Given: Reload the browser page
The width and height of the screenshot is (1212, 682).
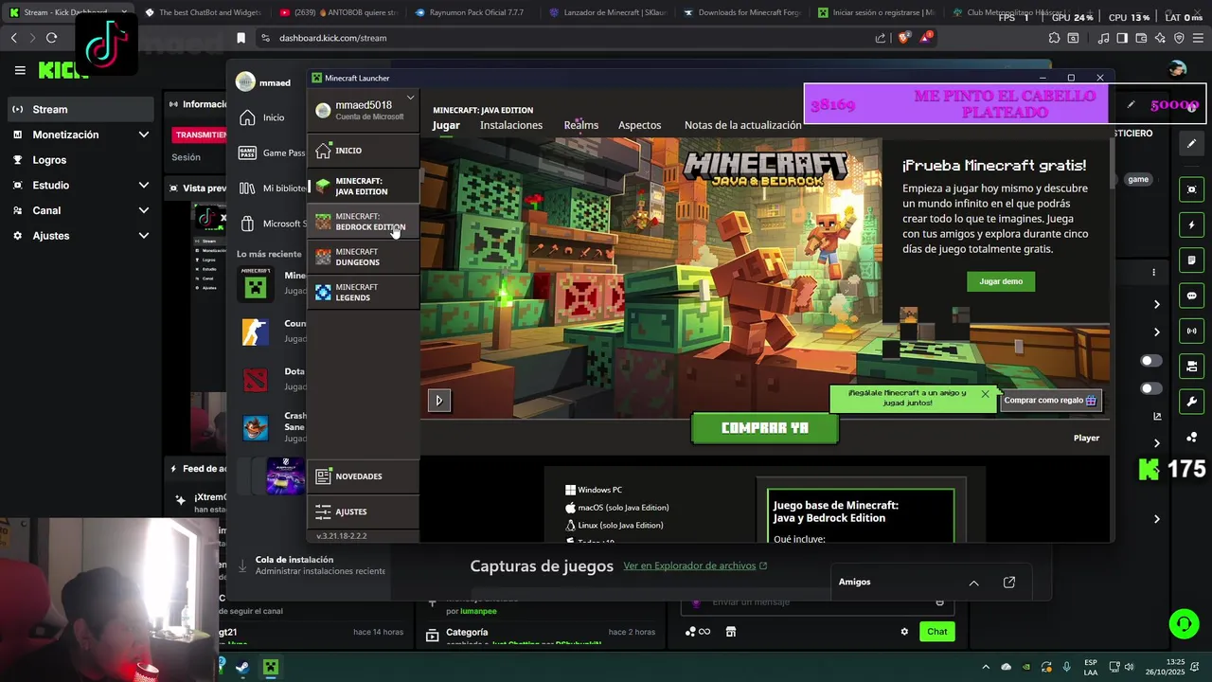Looking at the screenshot, I should (x=51, y=38).
